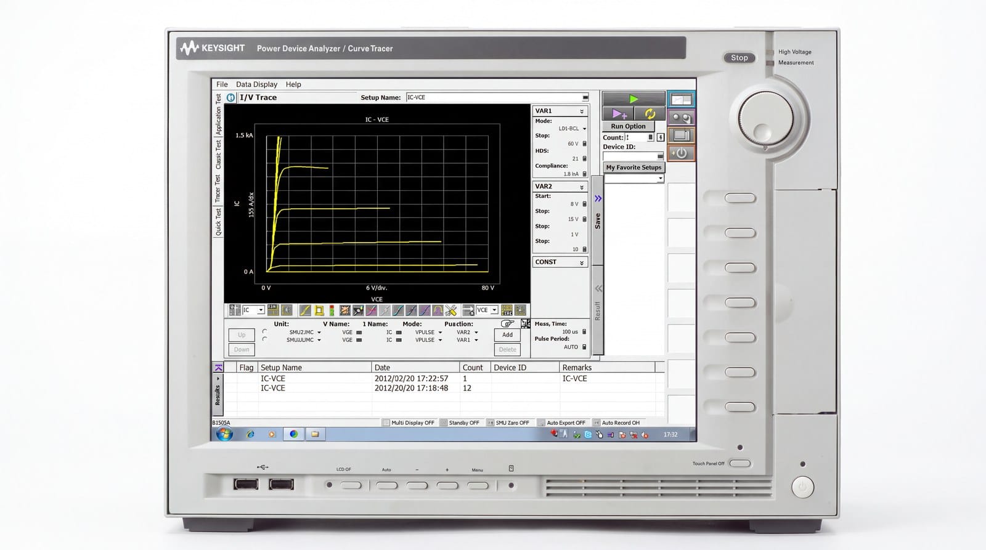The height and width of the screenshot is (550, 986).
Task: Toggle Multi Display OFF in status bar
Action: [x=408, y=423]
